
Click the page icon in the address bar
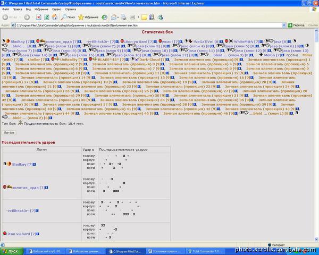tap(14, 25)
